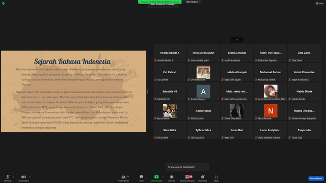The image size is (326, 183).
Task: Click muted mic icon beside Intan Dwi label
Action: point(223,138)
